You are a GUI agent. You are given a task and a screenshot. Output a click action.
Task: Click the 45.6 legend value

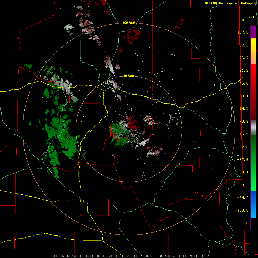click(244, 83)
